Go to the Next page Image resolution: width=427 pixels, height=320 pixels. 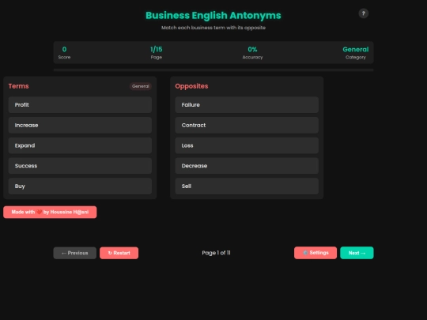[357, 253]
